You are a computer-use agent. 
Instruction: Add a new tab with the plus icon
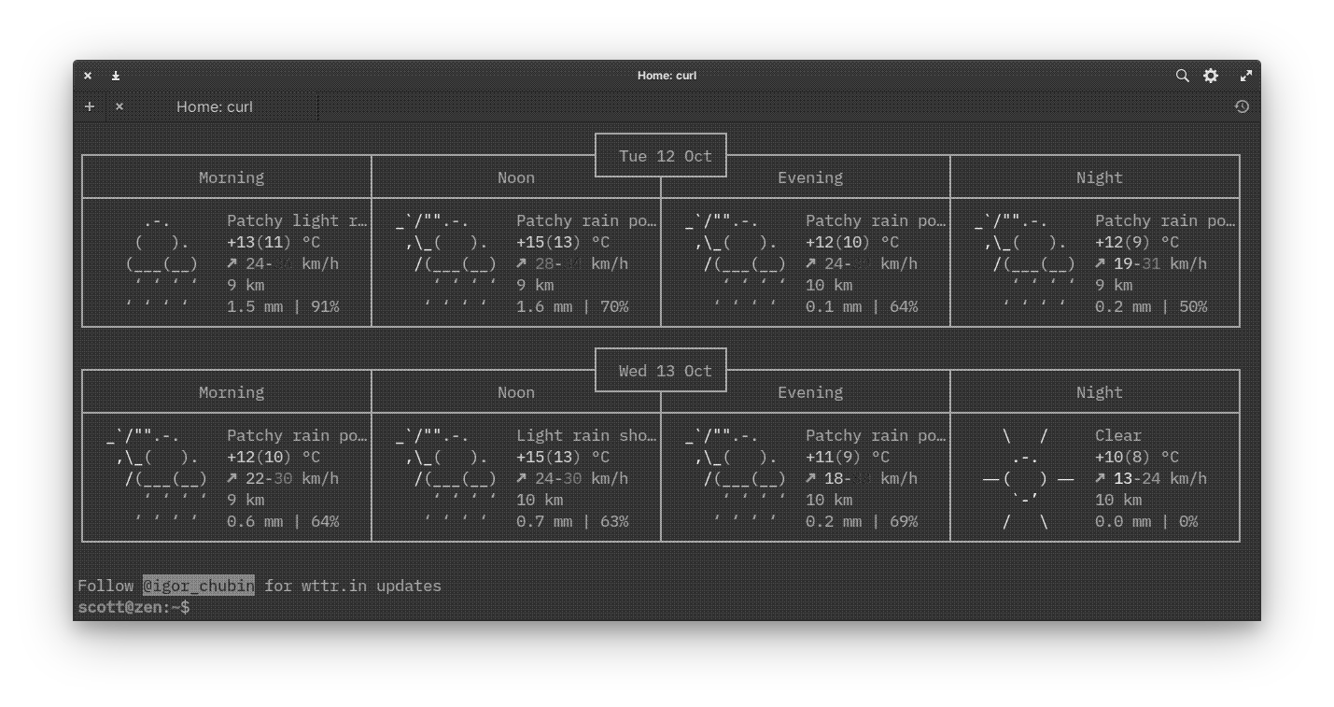tap(90, 106)
